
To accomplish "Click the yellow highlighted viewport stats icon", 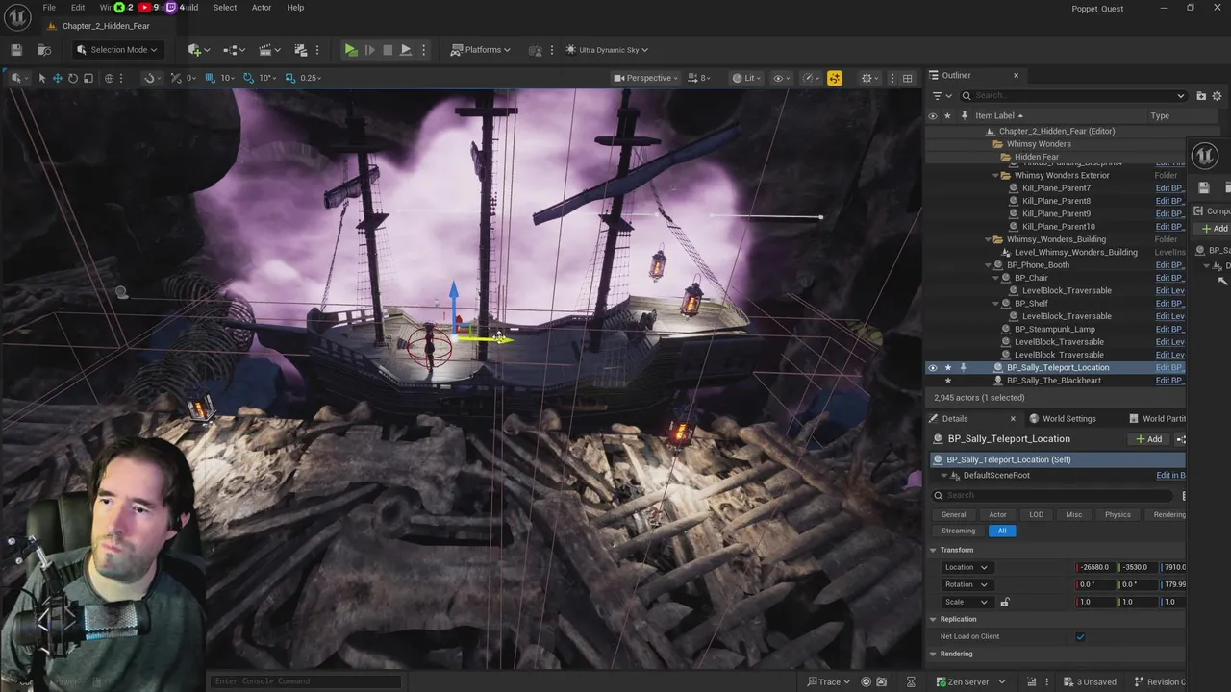I will pos(834,78).
